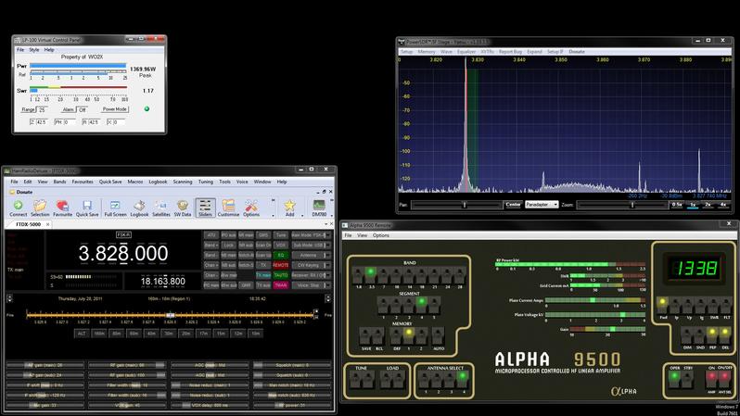Click the ON/OFF ANT SEL button
The image size is (740, 416).
[724, 378]
